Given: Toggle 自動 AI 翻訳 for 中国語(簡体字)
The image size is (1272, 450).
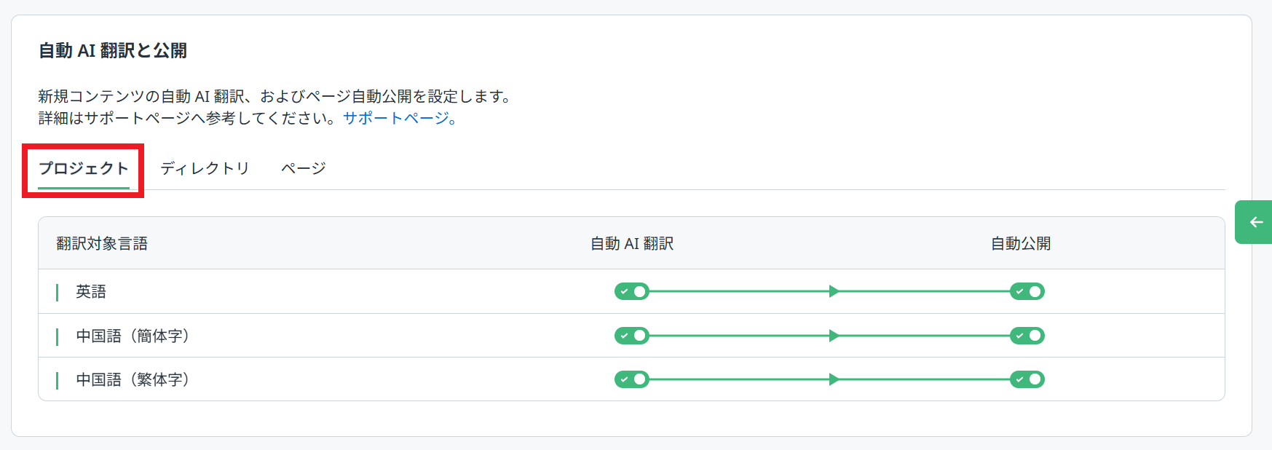Looking at the screenshot, I should (631, 336).
